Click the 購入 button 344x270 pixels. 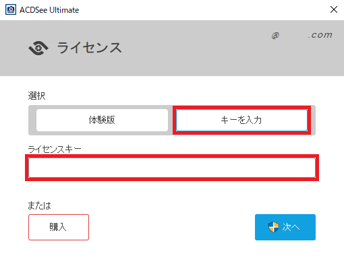pos(59,227)
